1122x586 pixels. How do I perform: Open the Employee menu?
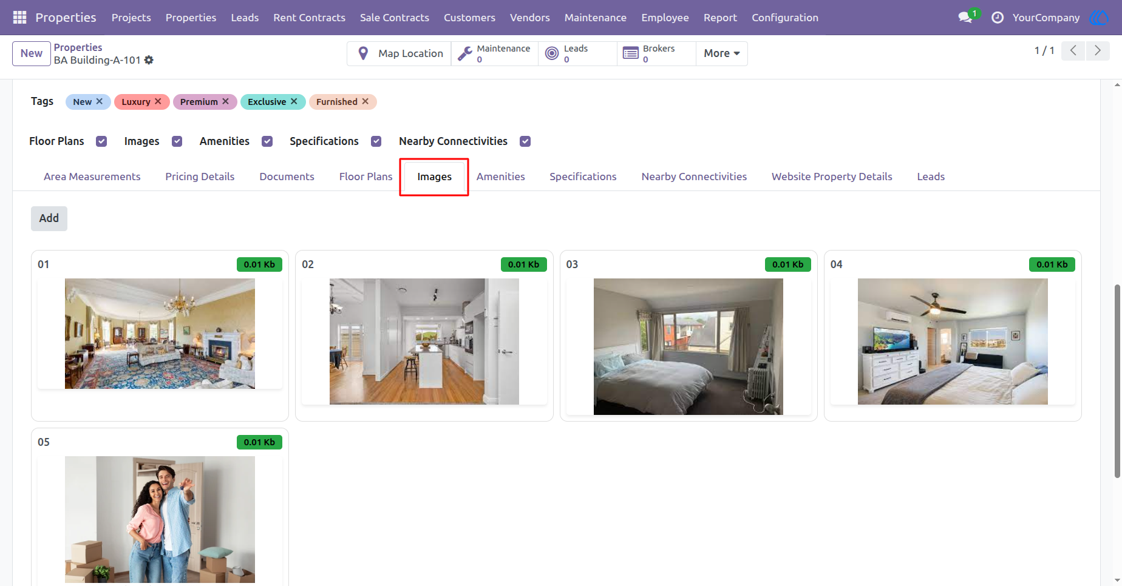click(x=665, y=18)
